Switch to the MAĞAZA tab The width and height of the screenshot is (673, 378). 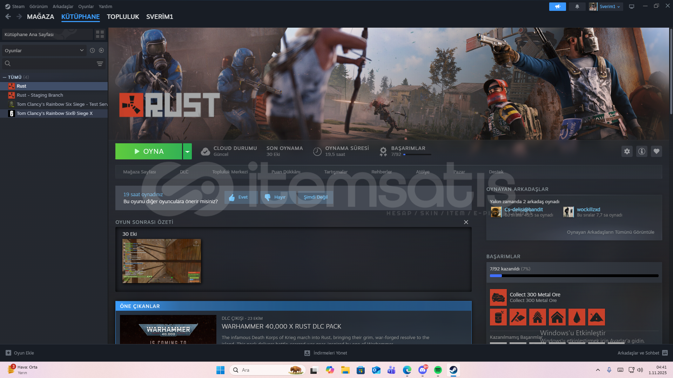[41, 17]
